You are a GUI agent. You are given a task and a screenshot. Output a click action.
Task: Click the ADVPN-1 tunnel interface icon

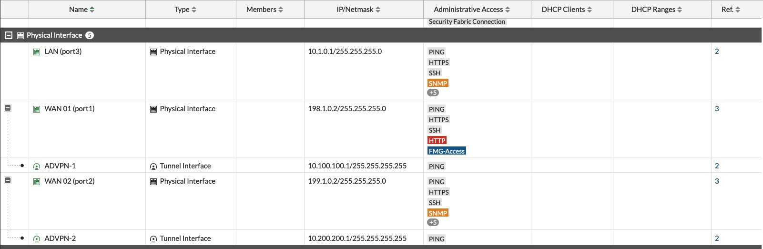(x=37, y=166)
